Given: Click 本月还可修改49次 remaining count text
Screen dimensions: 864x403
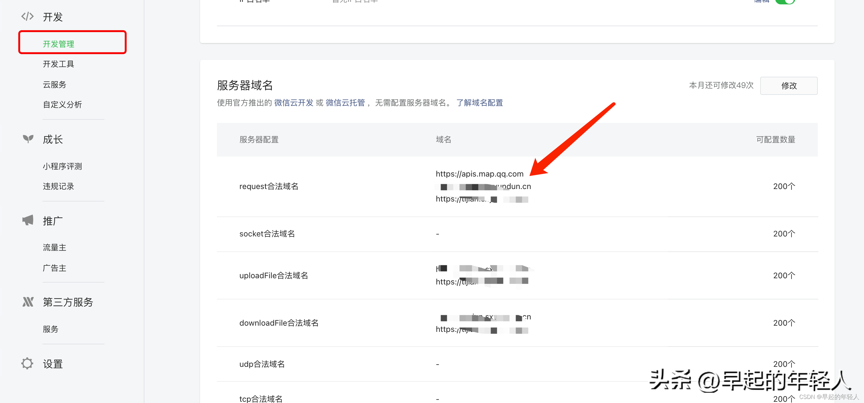Looking at the screenshot, I should (x=721, y=85).
